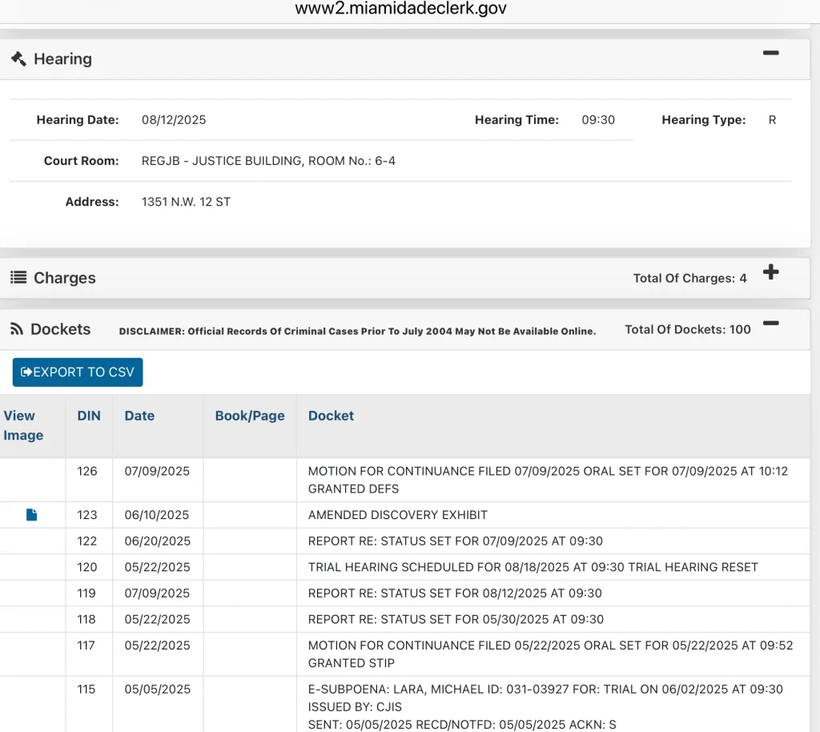820x732 pixels.
Task: Click the View Image column header
Action: coord(23,425)
